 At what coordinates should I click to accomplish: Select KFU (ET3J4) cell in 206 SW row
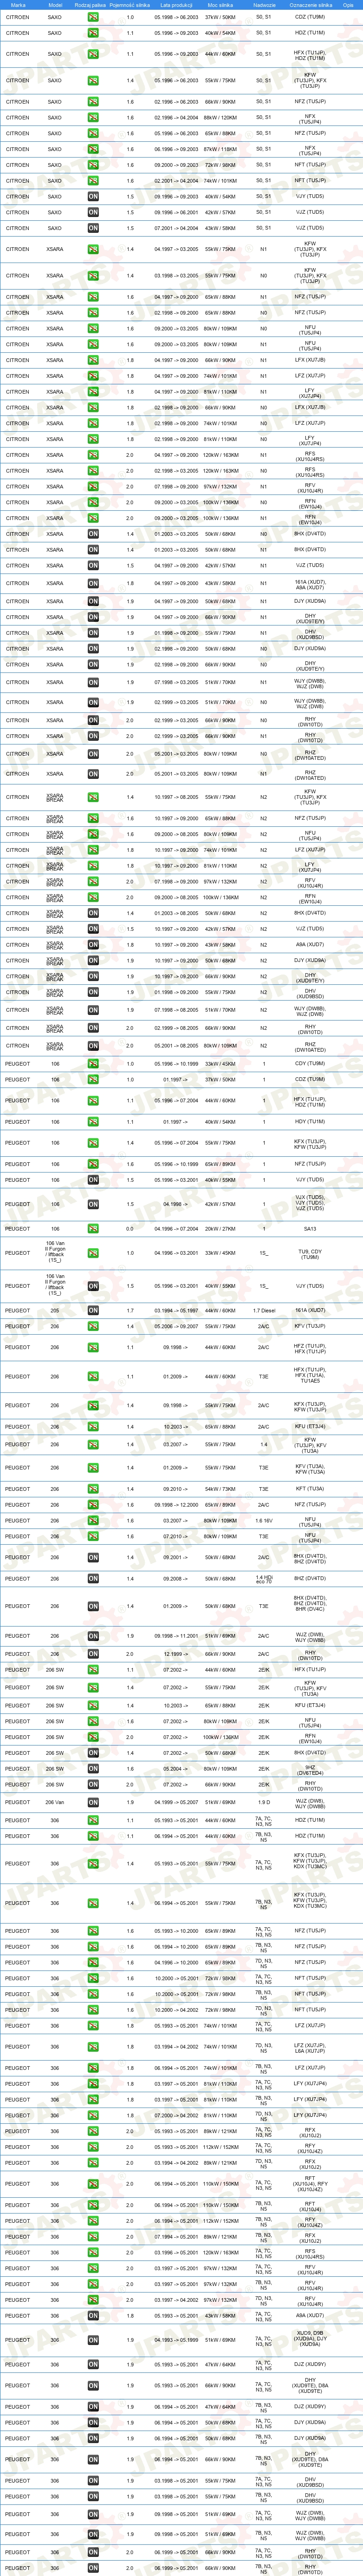coord(310,1706)
